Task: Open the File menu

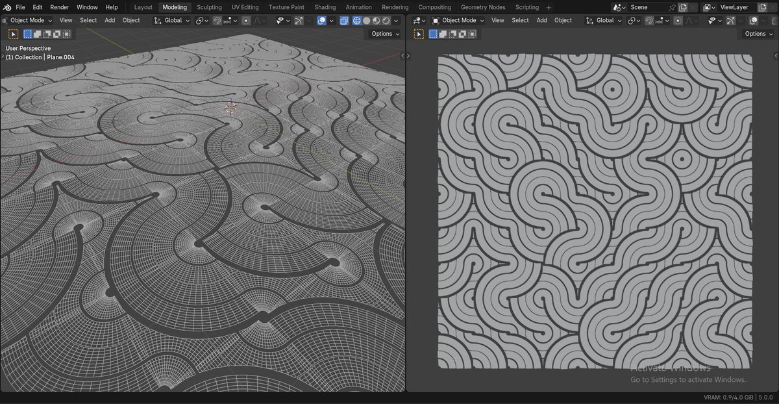Action: (x=20, y=7)
